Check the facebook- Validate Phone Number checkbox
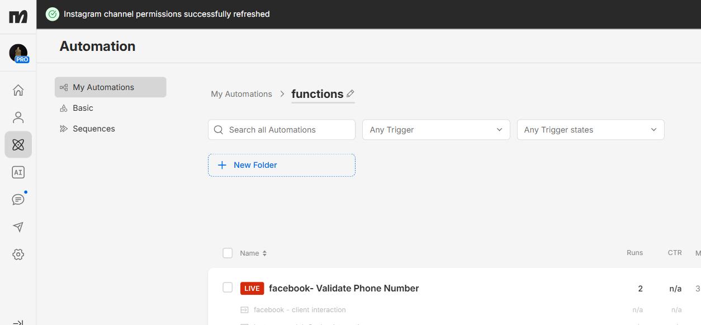This screenshot has width=701, height=325. click(x=228, y=288)
